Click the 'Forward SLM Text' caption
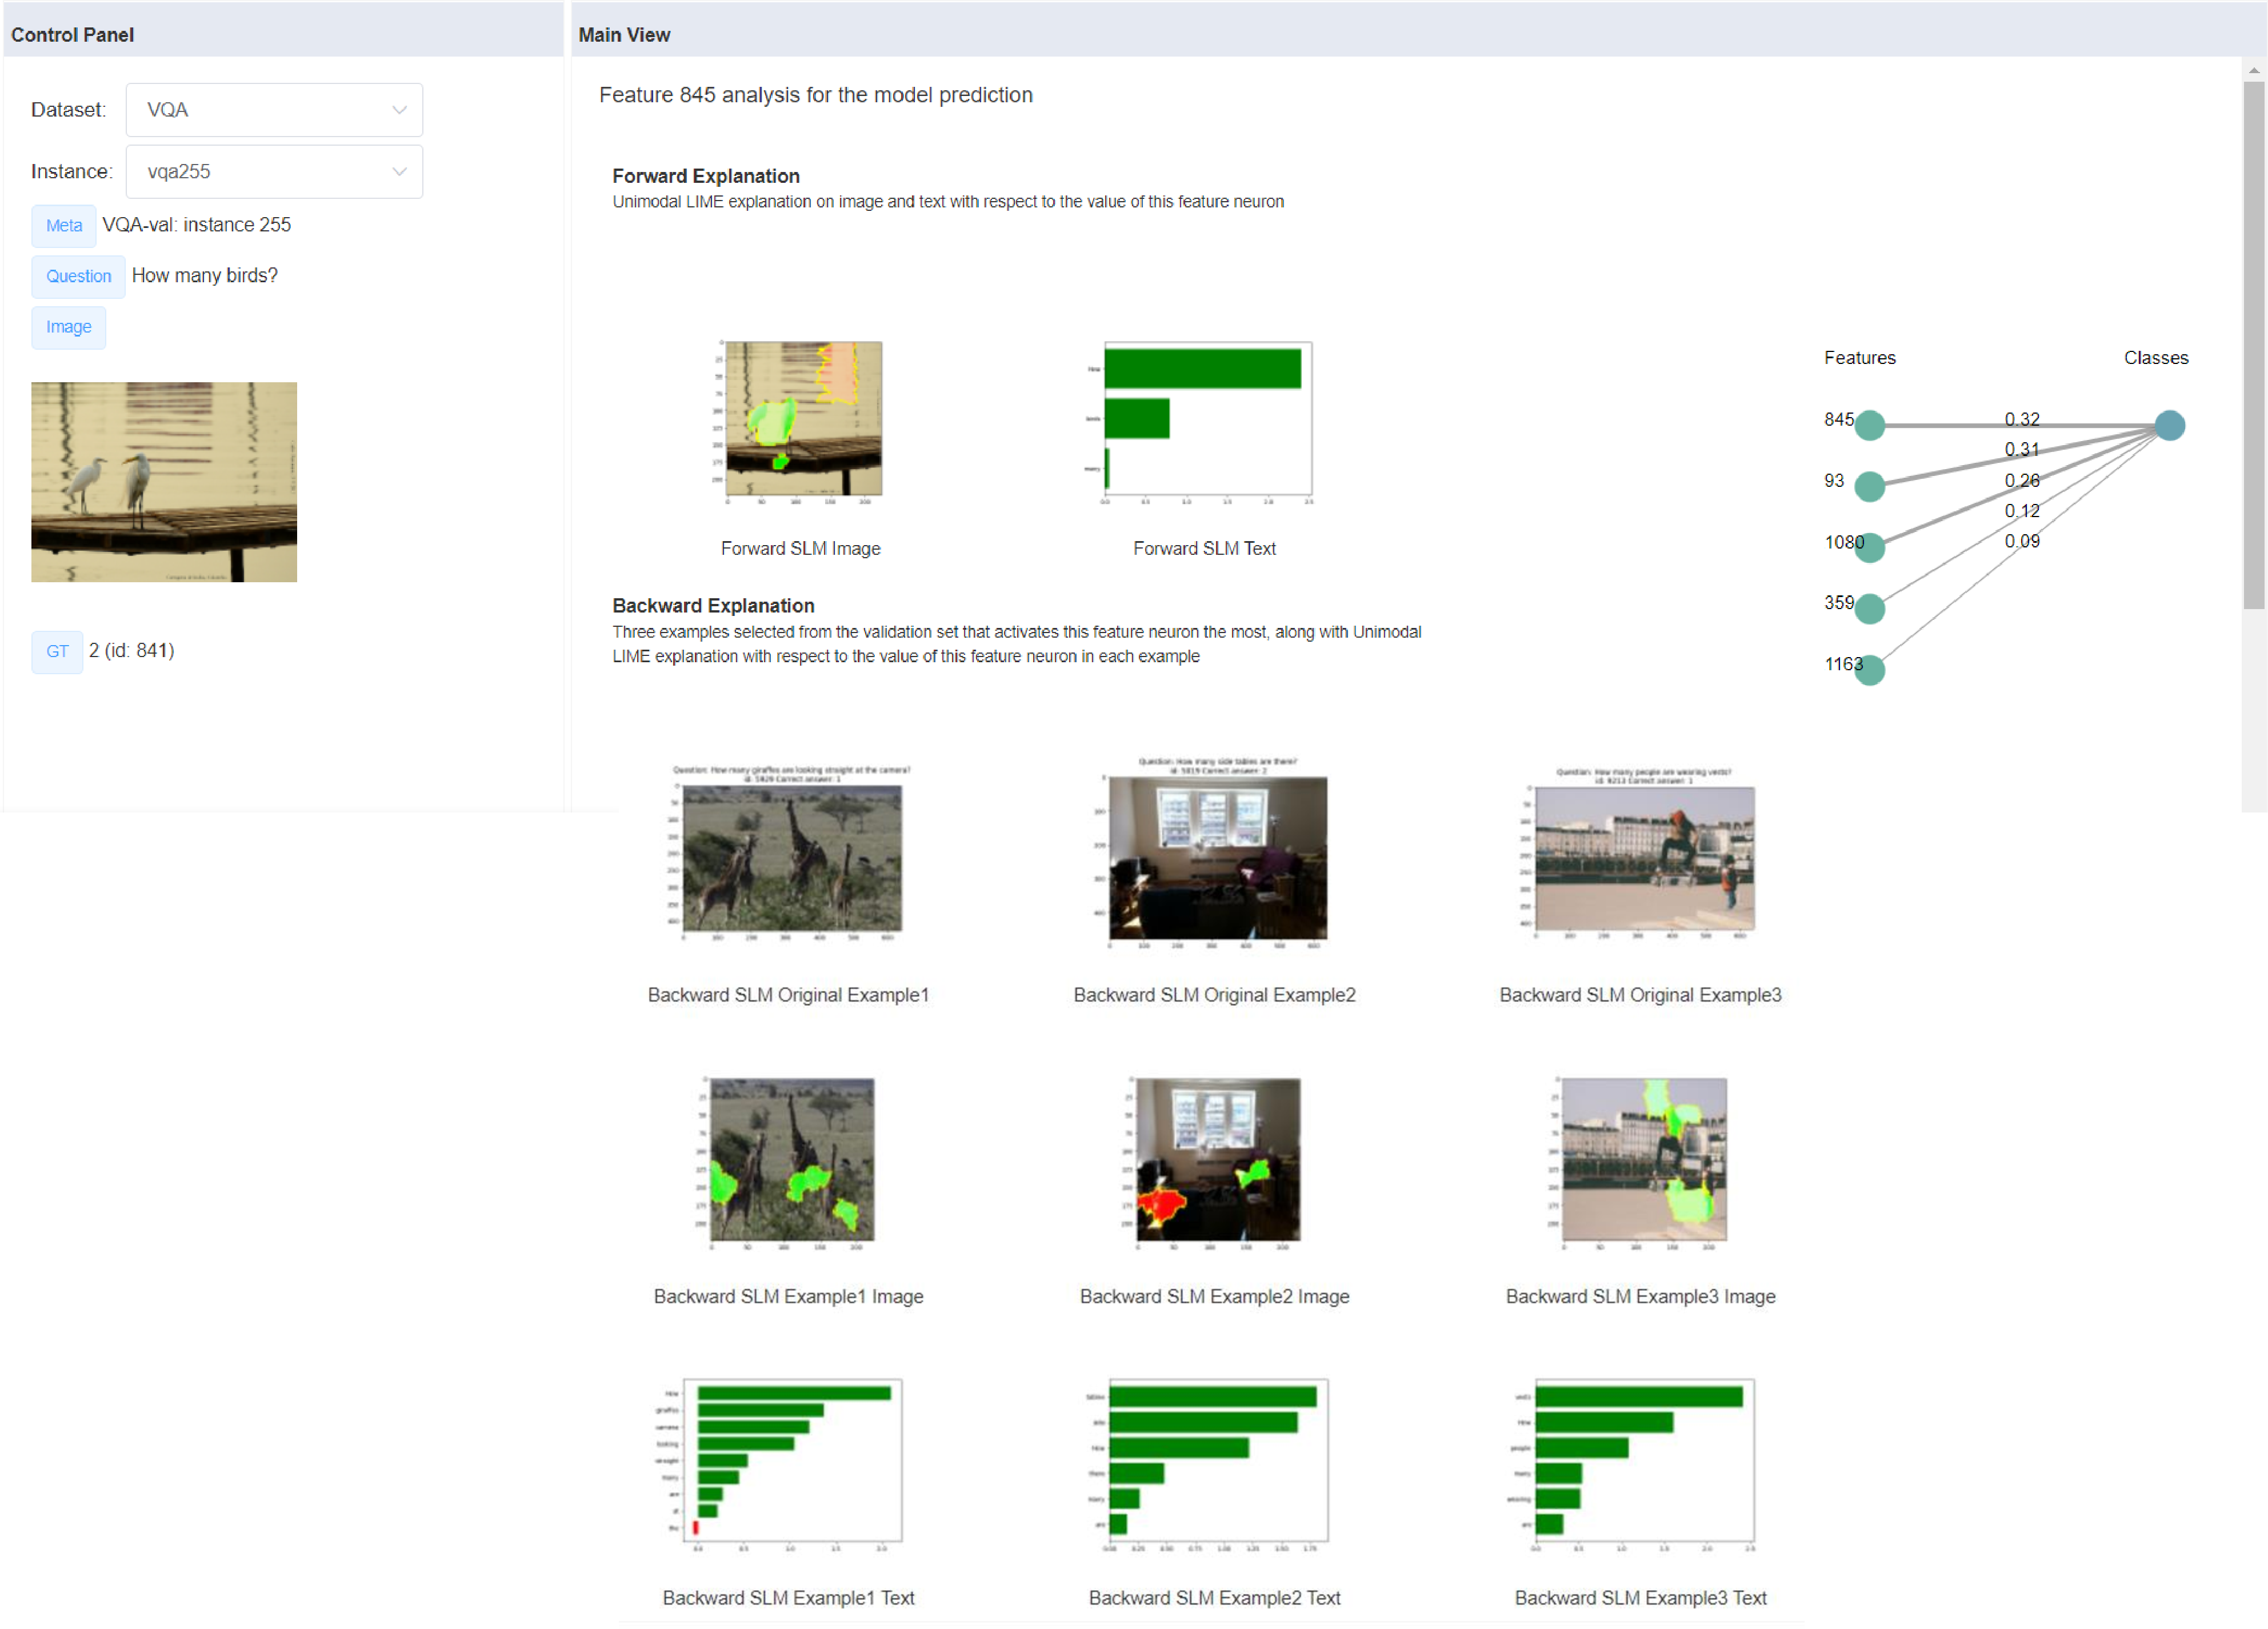 click(1204, 549)
